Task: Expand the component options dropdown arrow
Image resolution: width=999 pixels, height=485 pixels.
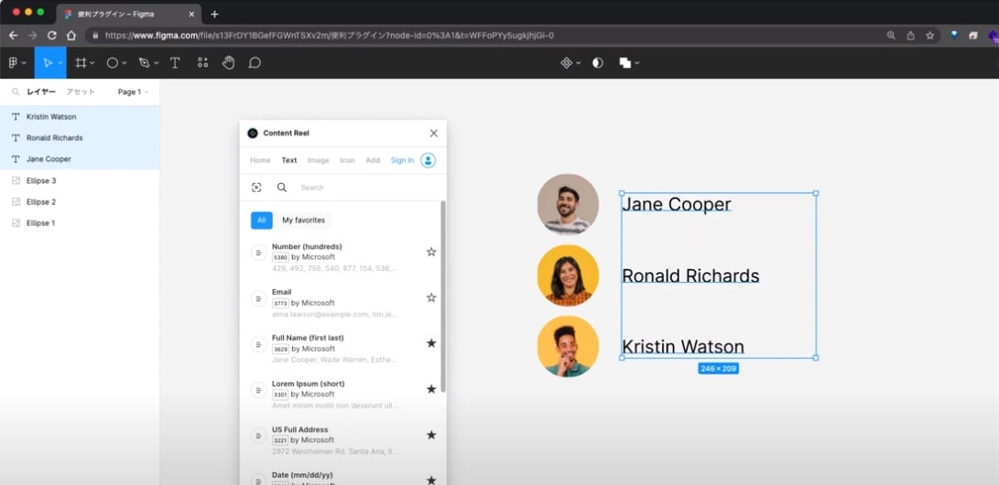Action: 579,63
